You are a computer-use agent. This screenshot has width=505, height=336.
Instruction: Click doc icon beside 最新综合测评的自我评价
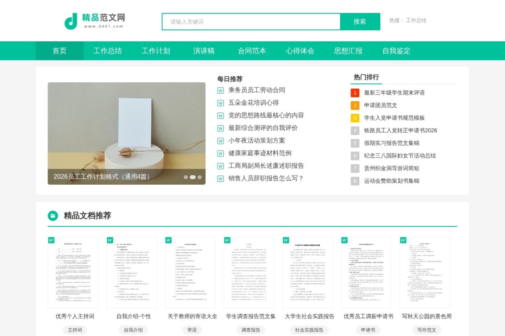tap(221, 128)
